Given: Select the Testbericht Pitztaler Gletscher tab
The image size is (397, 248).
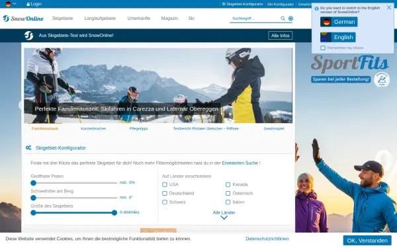Looking at the screenshot, I should 206,128.
